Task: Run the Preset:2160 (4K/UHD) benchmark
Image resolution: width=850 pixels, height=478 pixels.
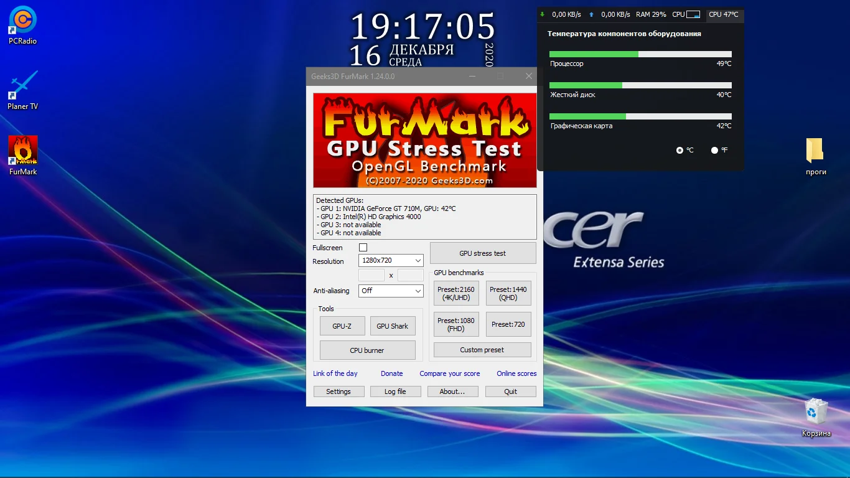Action: pos(456,293)
